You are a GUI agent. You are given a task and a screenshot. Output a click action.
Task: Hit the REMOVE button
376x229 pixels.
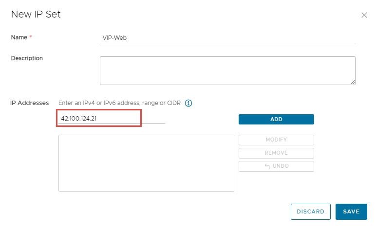click(276, 153)
